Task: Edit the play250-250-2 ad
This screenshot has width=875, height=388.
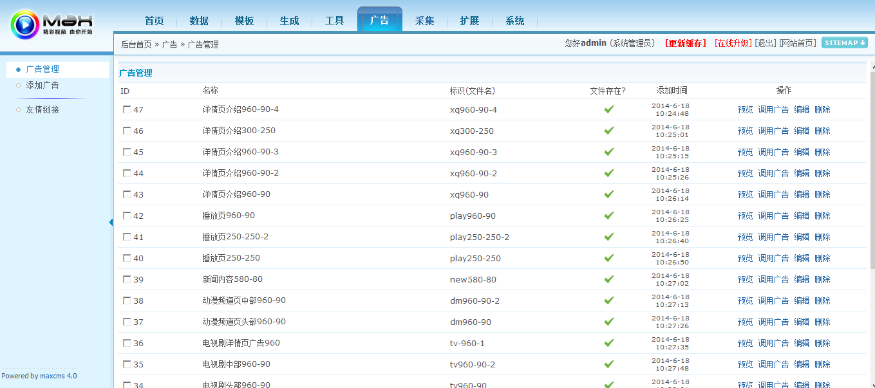Action: (802, 236)
